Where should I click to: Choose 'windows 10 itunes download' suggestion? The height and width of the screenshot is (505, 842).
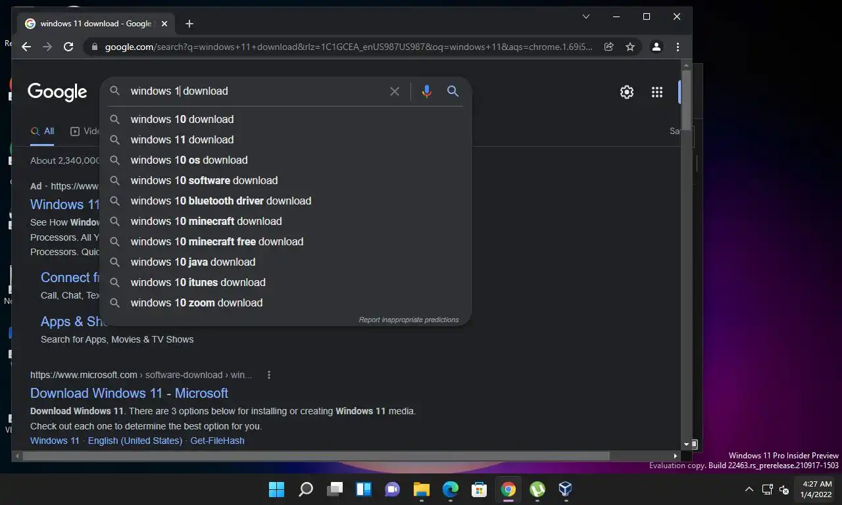pyautogui.click(x=285, y=282)
